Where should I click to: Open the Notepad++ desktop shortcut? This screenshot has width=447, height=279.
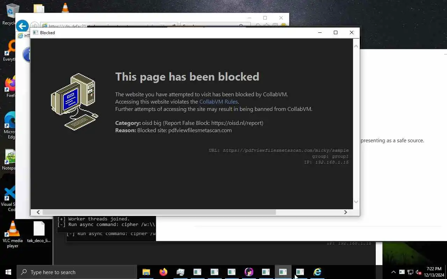coord(10,159)
